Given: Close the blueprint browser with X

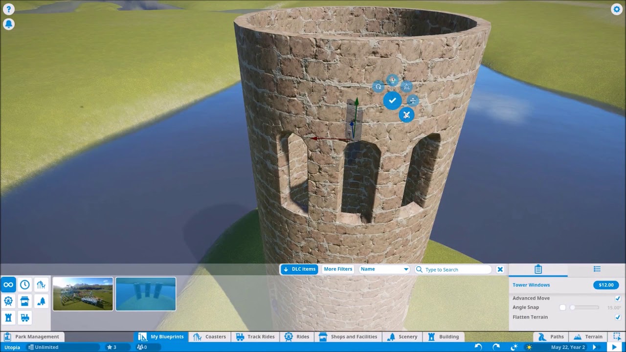Looking at the screenshot, I should [500, 269].
